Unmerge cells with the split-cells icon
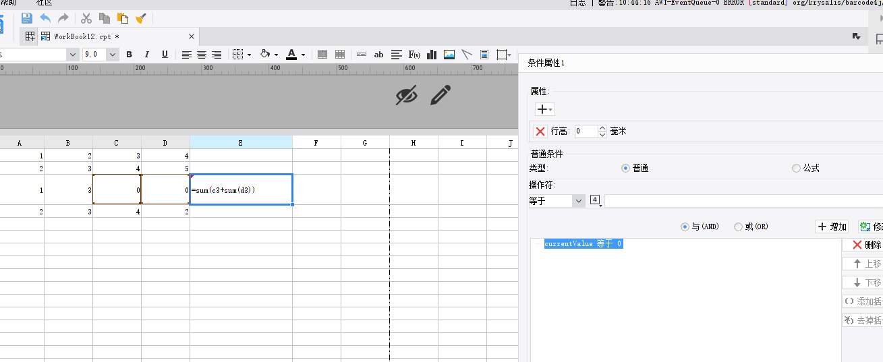Screen dimensions: 883x362 tap(340, 55)
